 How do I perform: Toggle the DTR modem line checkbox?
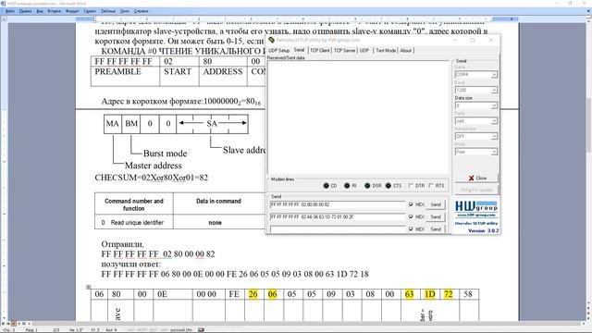coord(411,185)
